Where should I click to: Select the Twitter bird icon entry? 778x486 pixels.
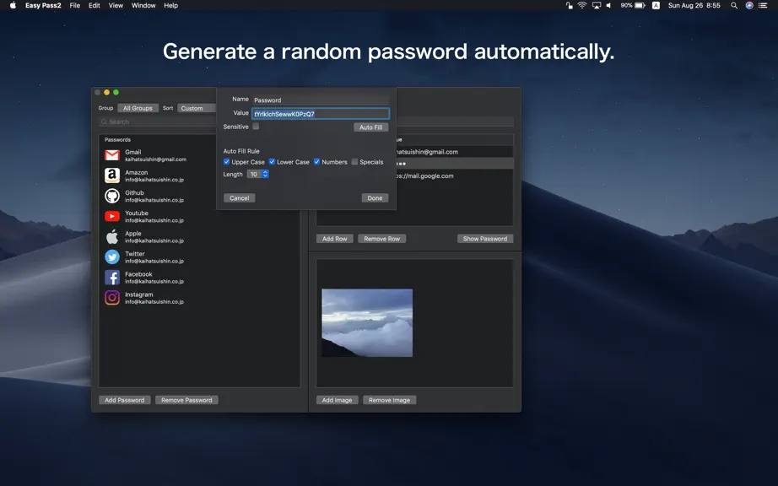pyautogui.click(x=112, y=256)
